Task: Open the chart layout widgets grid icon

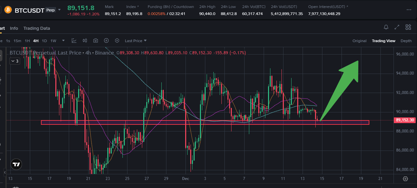Action: (408, 27)
